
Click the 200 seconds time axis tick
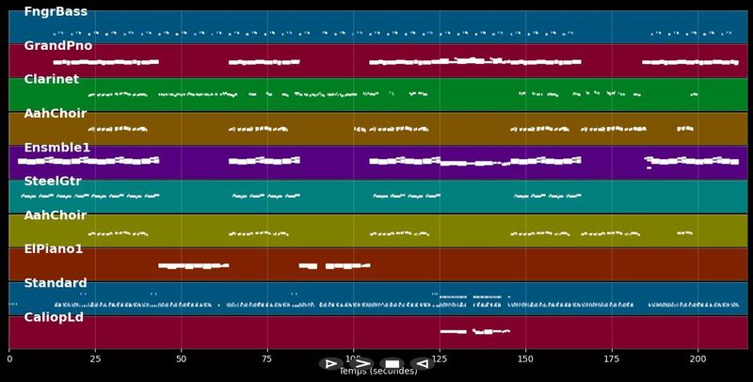[697, 358]
